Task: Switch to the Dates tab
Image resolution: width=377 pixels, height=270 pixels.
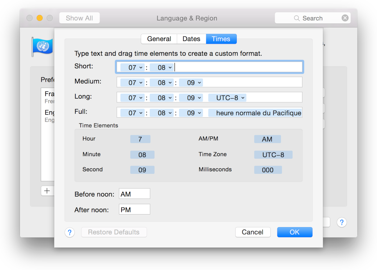Action: tap(191, 39)
